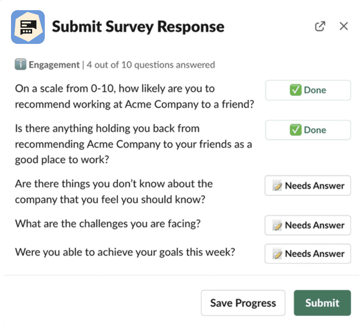360x326 pixels.
Task: Click the '4 out of 10 questions answered' text
Action: pyautogui.click(x=151, y=65)
